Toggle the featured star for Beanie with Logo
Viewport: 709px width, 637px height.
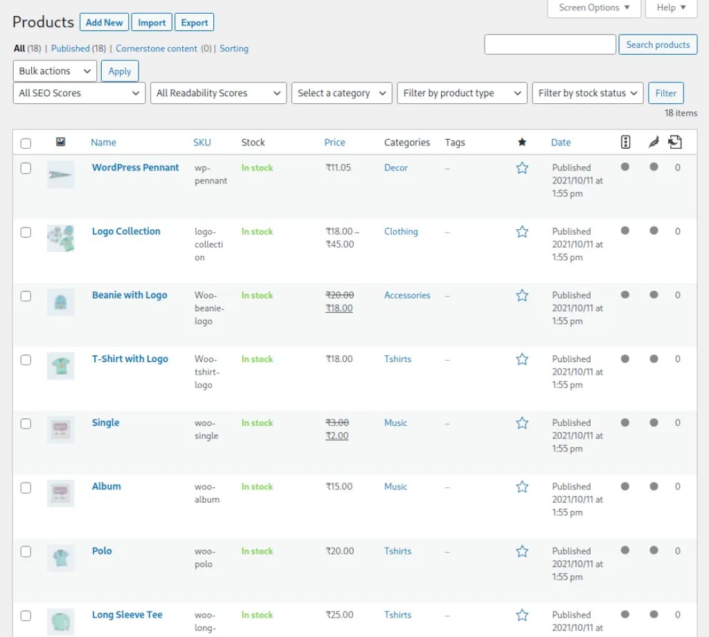(x=522, y=296)
